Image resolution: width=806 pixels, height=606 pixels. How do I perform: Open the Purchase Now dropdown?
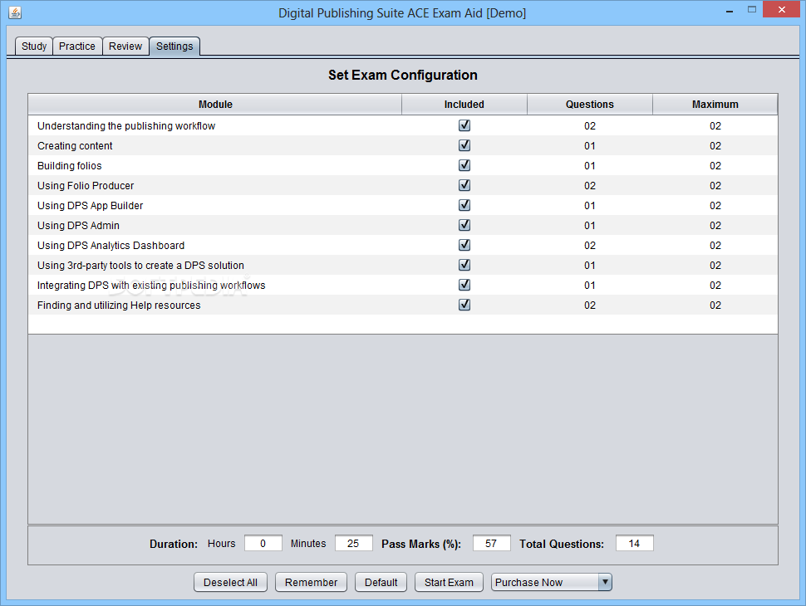coord(552,583)
